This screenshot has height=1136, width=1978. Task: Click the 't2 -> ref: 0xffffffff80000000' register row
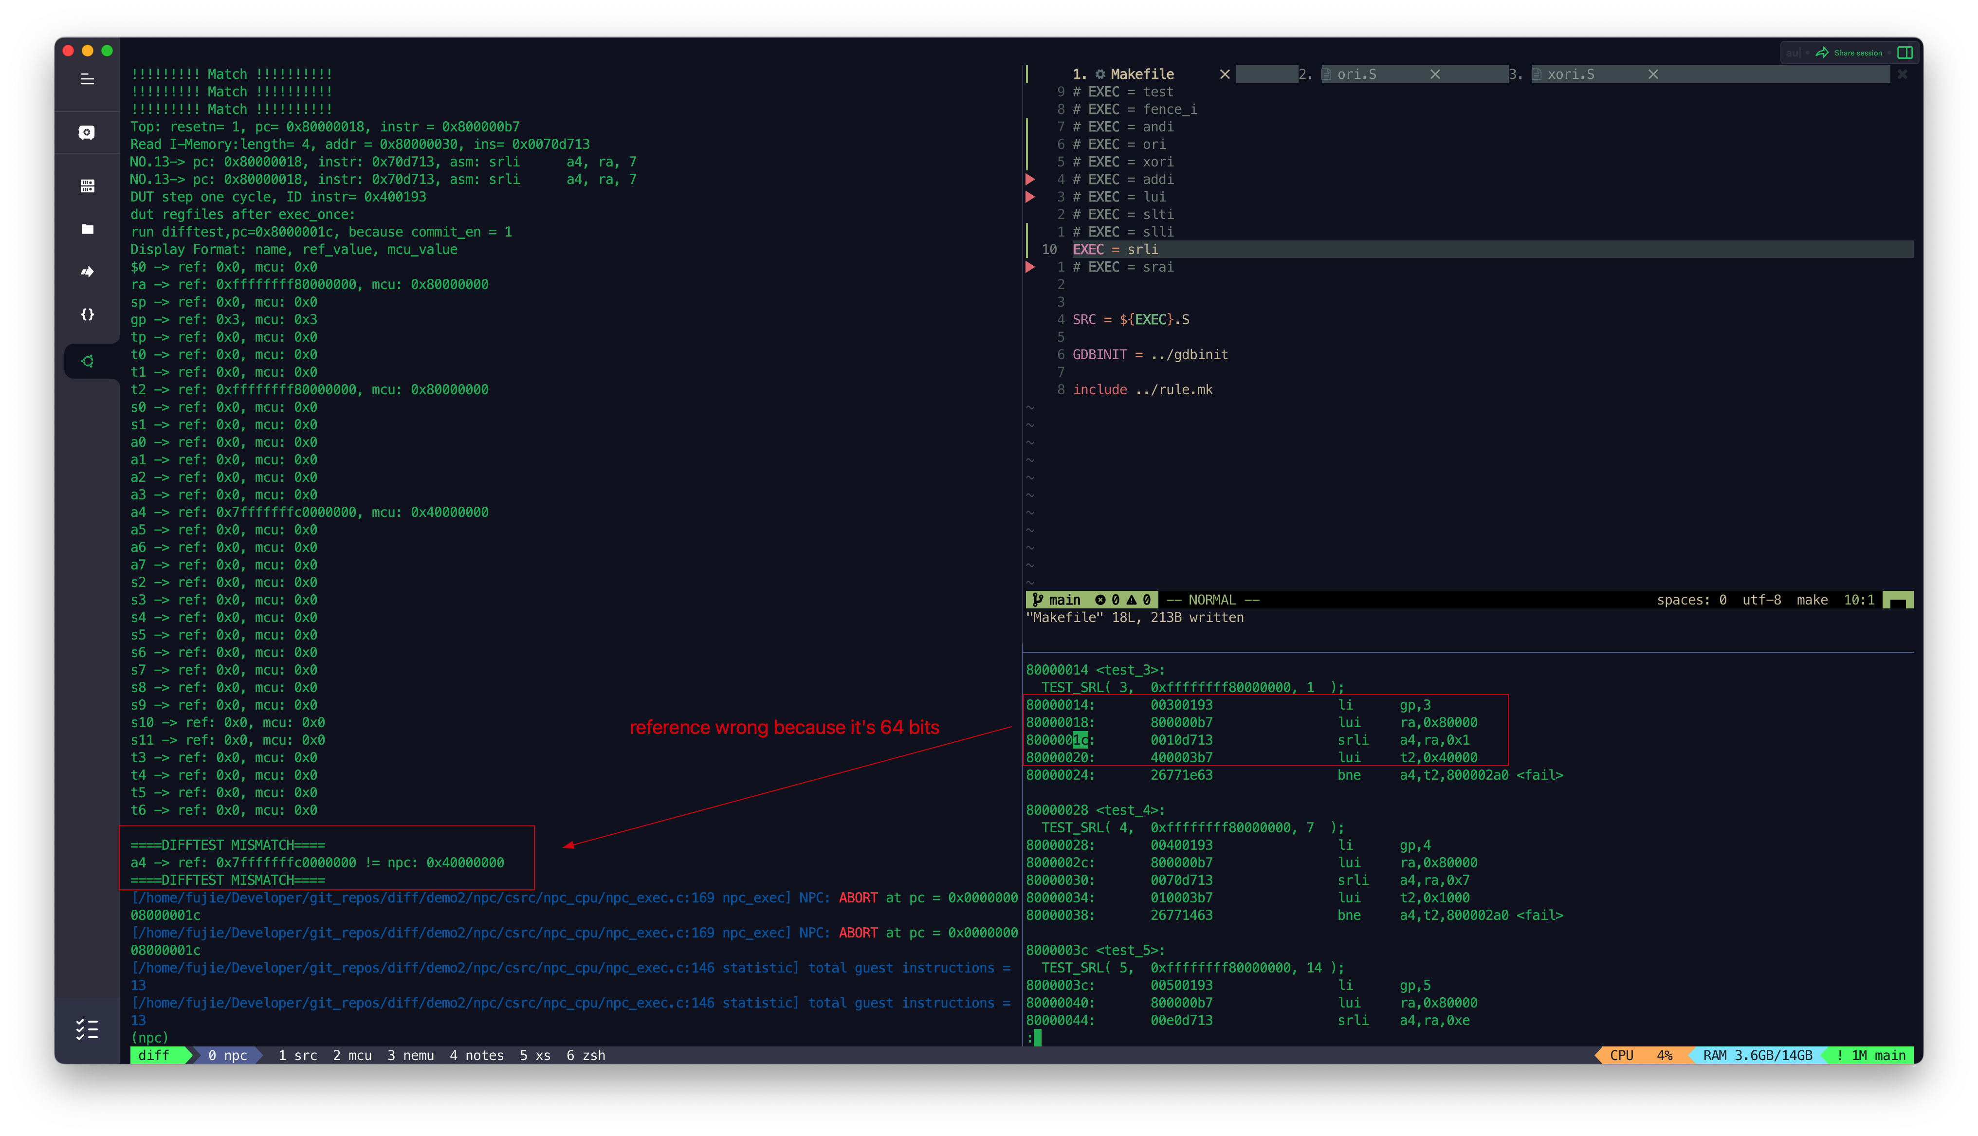pyautogui.click(x=309, y=390)
